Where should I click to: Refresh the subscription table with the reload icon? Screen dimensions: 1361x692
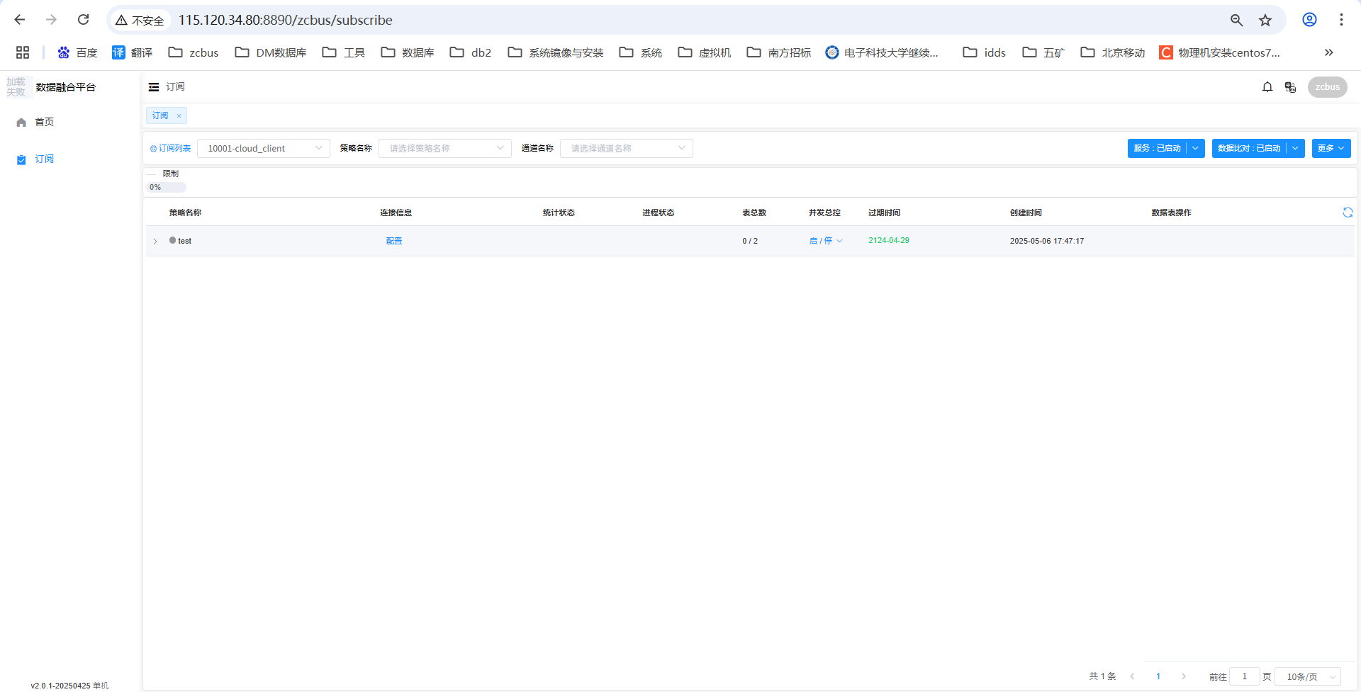(x=1348, y=212)
